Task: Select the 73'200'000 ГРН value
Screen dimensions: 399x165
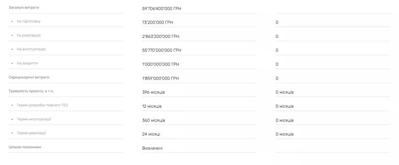Action: tap(157, 23)
